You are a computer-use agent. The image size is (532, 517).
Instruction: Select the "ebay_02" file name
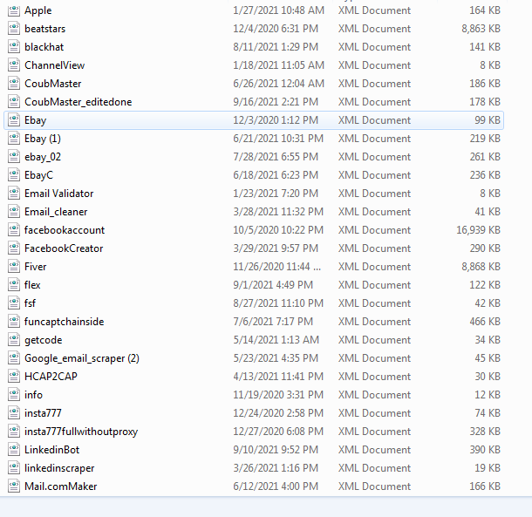tap(43, 157)
